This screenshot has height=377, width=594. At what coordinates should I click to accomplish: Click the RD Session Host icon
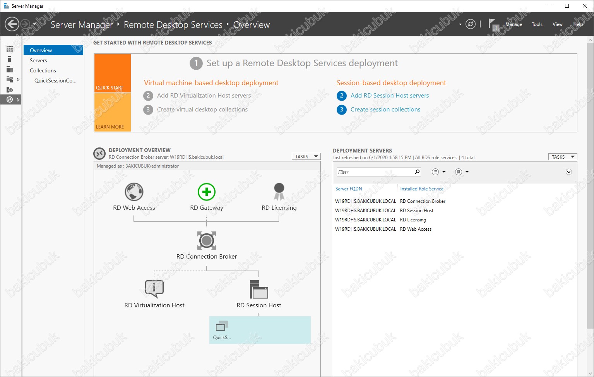click(259, 289)
